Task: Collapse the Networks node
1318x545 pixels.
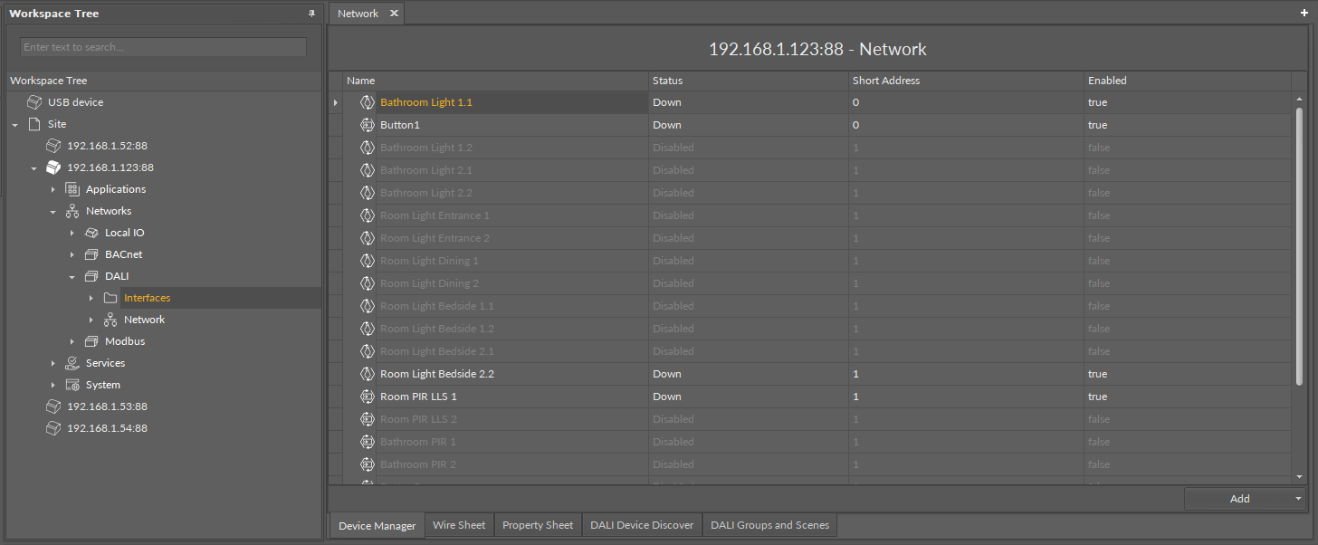Action: click(x=53, y=211)
